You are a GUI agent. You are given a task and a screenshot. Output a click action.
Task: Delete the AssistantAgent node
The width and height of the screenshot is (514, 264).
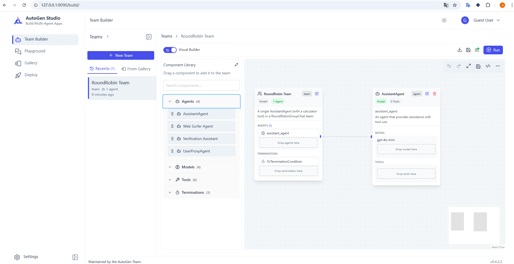[x=434, y=94]
